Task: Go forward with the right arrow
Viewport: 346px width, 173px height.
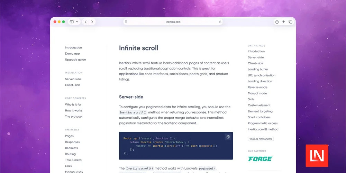Action: click(92, 22)
